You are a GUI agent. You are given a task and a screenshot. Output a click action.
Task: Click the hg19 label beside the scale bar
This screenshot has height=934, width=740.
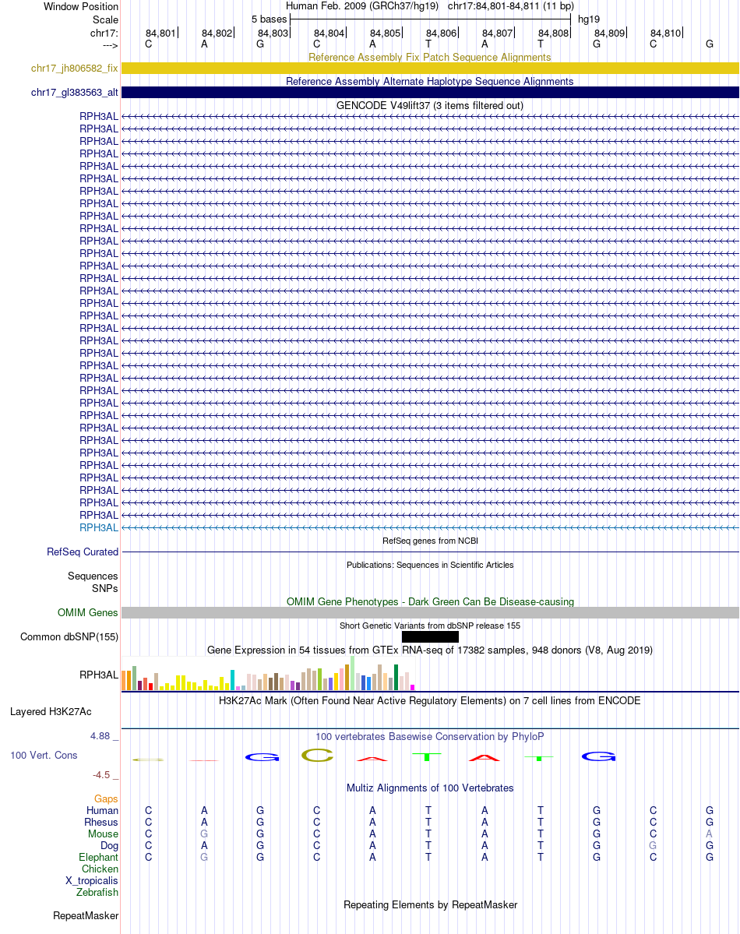[589, 19]
